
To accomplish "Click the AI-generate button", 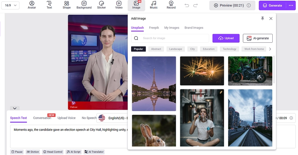I will [x=258, y=38].
